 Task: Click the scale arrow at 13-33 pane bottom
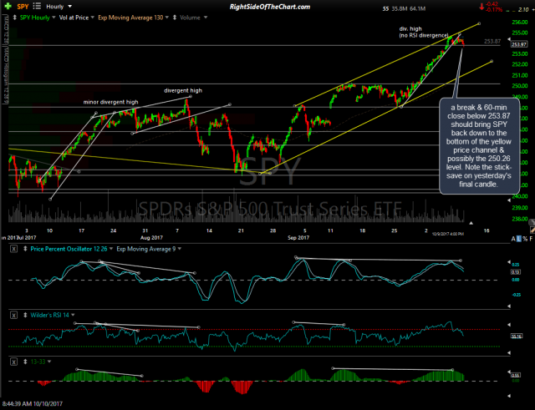(x=509, y=396)
